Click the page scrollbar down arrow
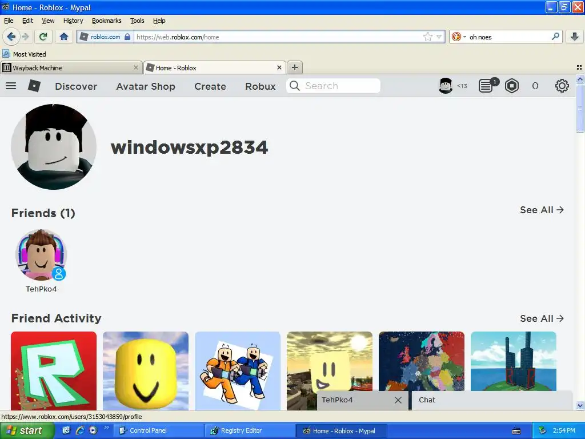Screen dimensions: 585x439 pos(580,405)
